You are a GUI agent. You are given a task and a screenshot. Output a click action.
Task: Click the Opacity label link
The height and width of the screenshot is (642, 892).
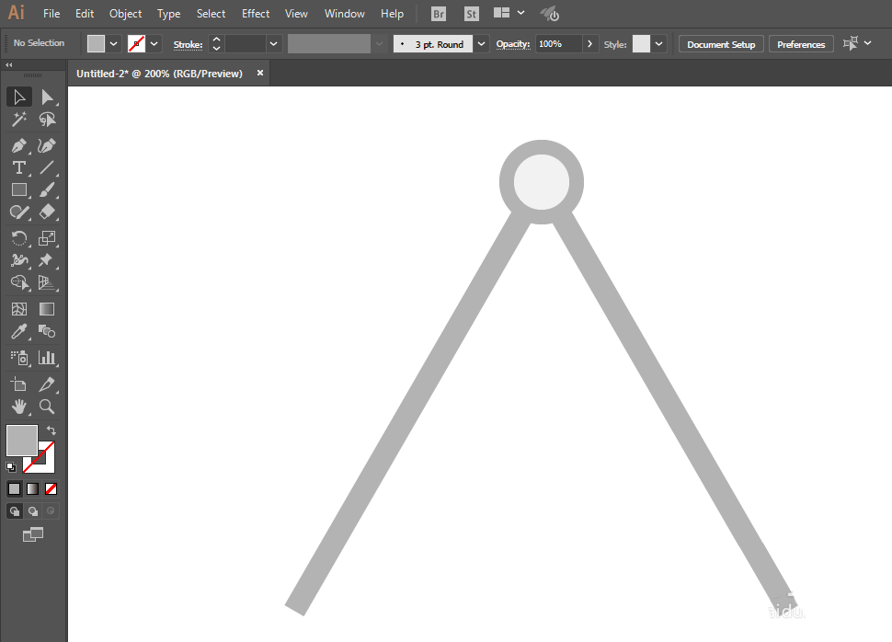[x=512, y=44]
